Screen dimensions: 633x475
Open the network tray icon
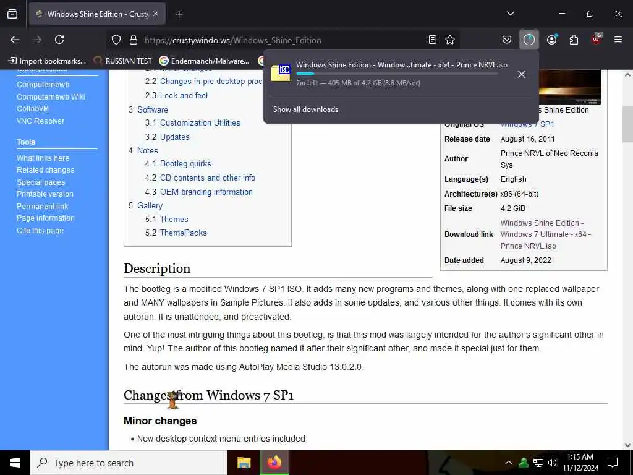click(x=538, y=463)
